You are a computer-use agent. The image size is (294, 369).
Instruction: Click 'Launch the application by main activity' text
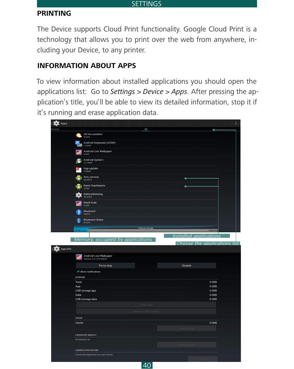[x=94, y=355]
